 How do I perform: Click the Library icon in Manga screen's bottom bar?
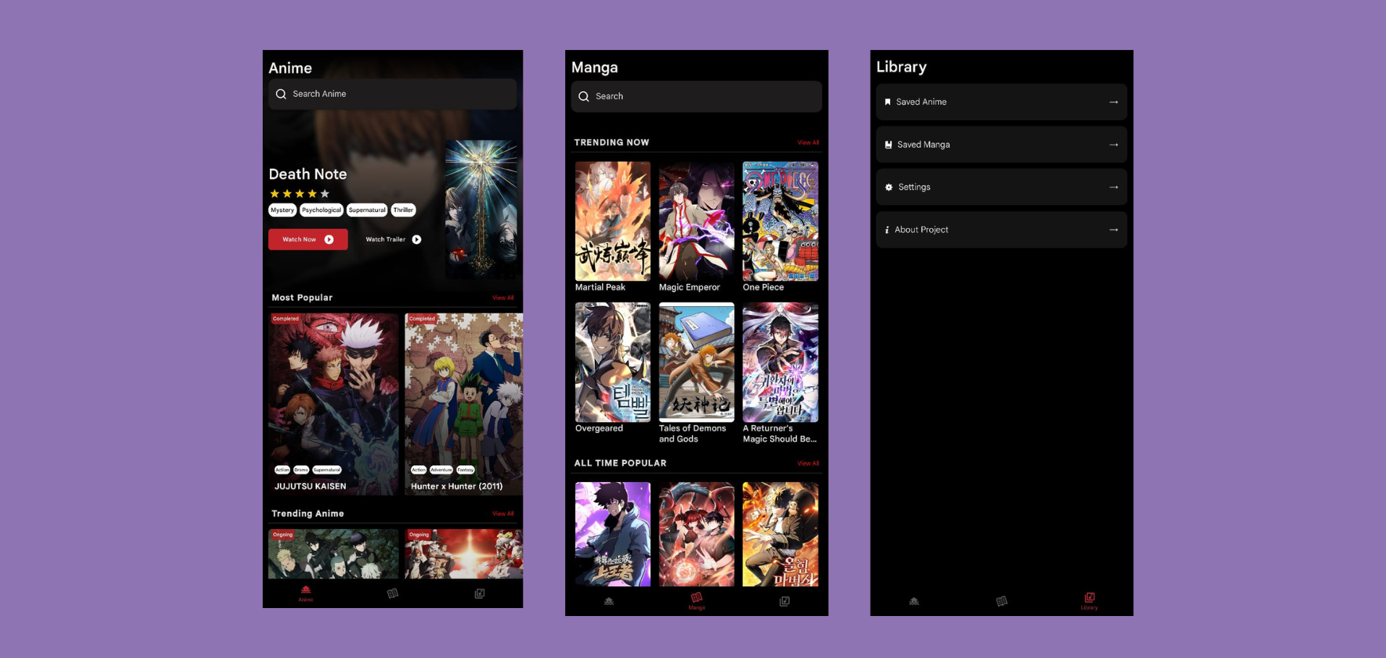pos(784,601)
